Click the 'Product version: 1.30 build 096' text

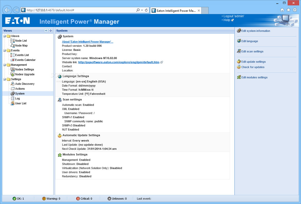(x=82, y=46)
